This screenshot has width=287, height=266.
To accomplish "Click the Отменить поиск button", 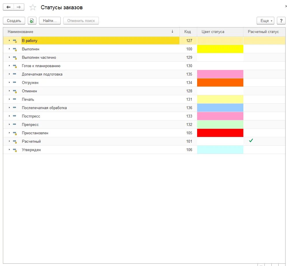I will click(81, 21).
